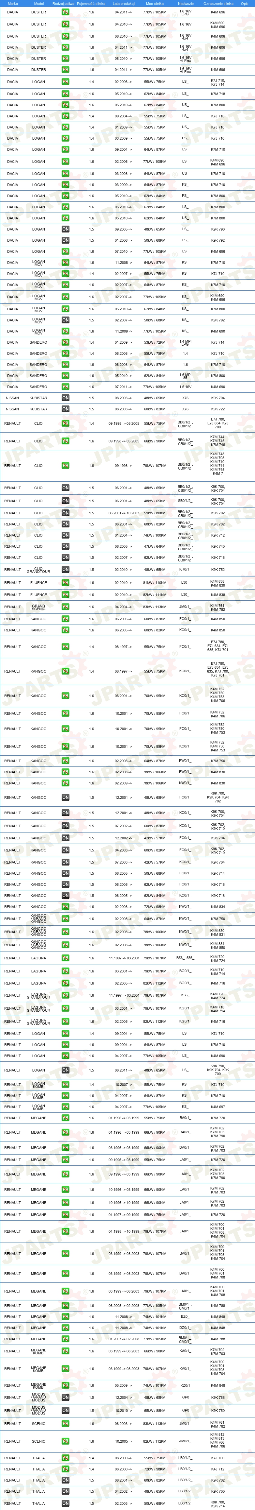Select the '53kW / 72KM' Sandero power cell

point(155,342)
